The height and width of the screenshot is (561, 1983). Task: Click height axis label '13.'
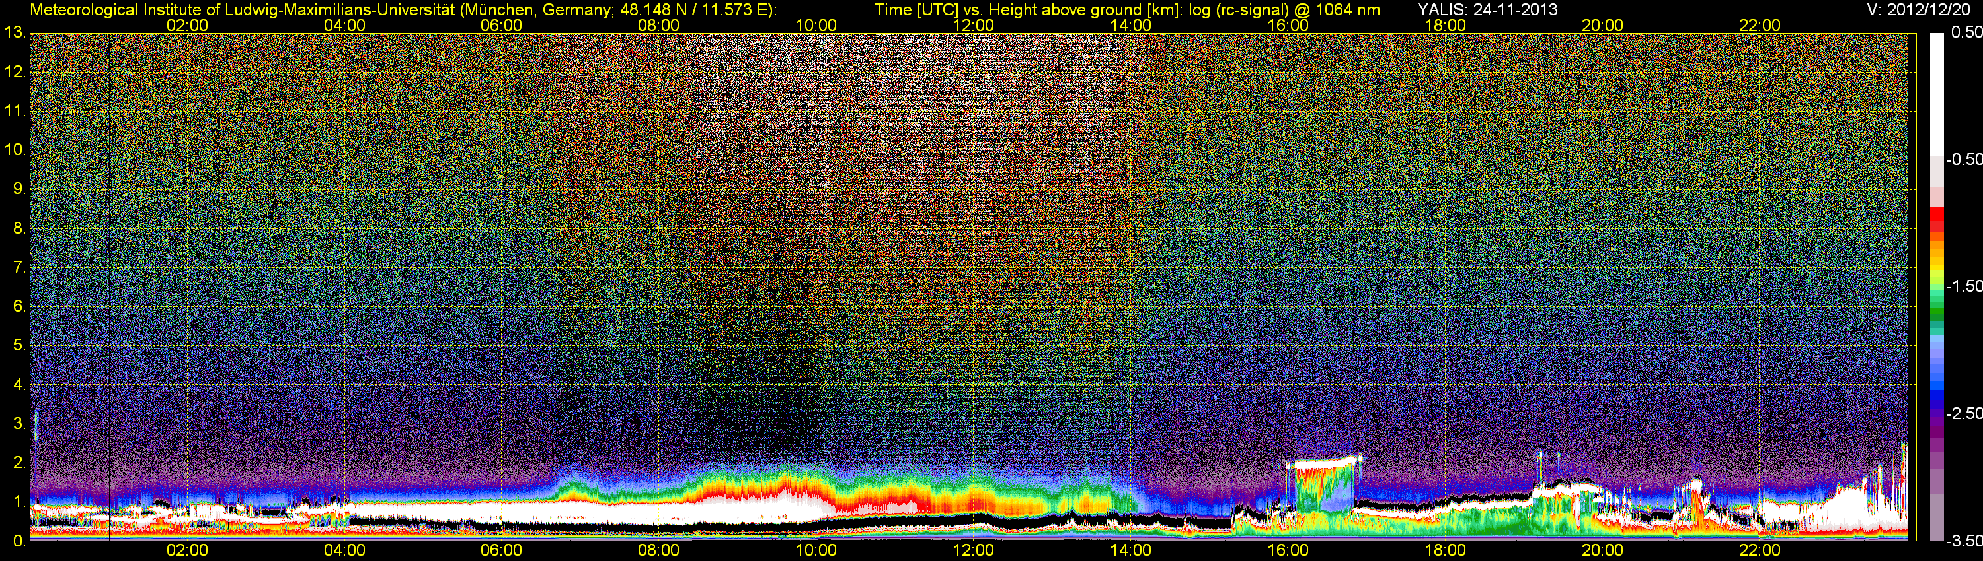[x=15, y=33]
